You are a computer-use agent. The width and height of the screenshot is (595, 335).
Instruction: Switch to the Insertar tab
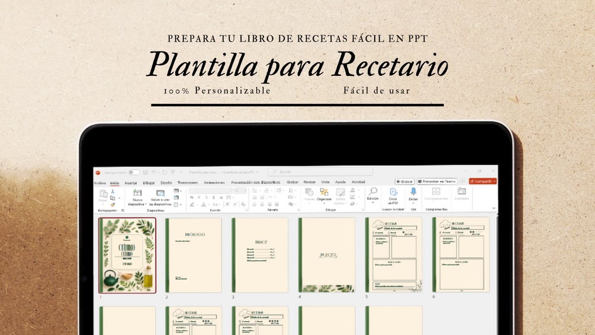131,183
